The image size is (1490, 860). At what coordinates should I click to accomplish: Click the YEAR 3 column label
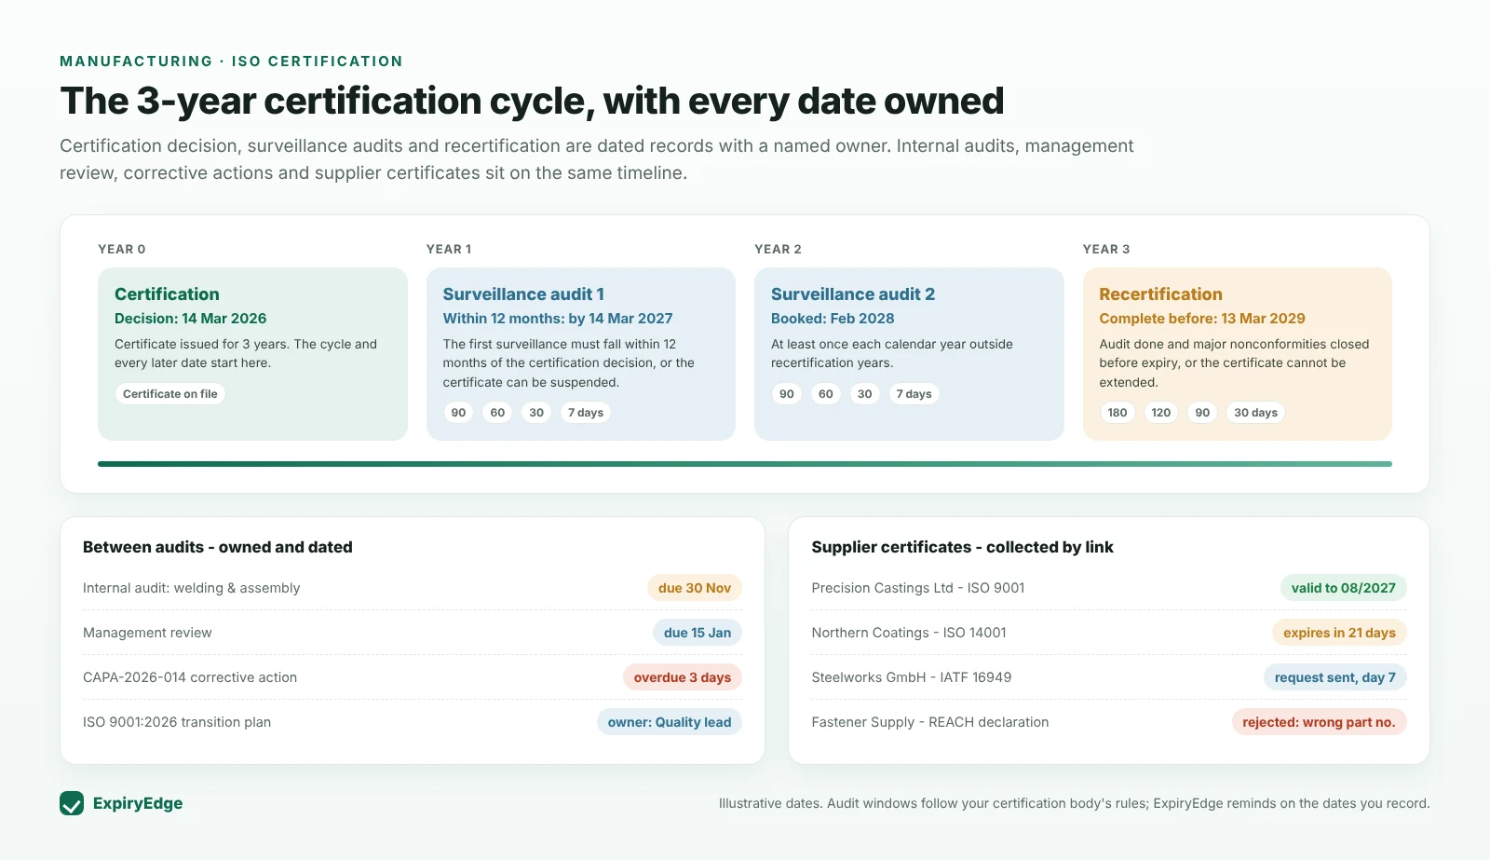[1106, 250]
